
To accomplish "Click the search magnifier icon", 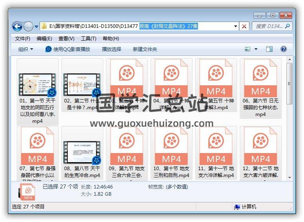I will click(288, 26).
